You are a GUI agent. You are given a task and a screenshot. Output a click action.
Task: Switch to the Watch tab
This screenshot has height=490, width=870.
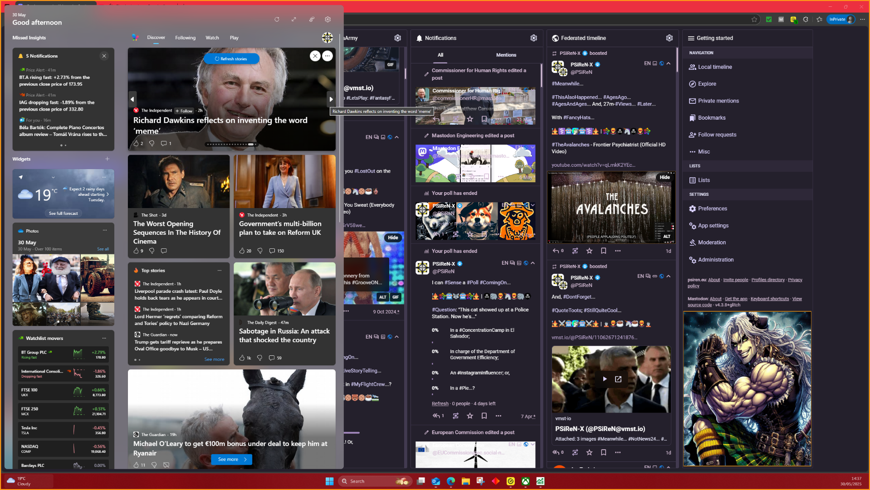click(212, 38)
